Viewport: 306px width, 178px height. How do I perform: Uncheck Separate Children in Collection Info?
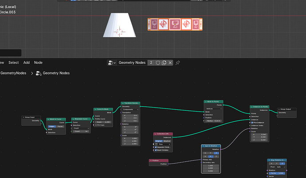[x=156, y=147]
